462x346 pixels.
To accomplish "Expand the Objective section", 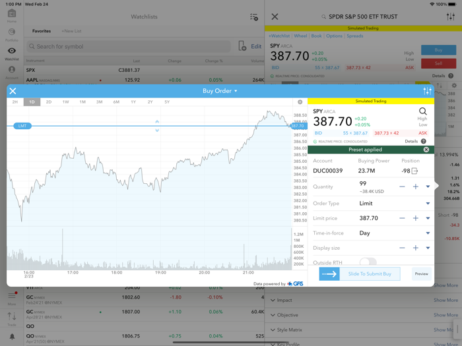I will point(284,315).
